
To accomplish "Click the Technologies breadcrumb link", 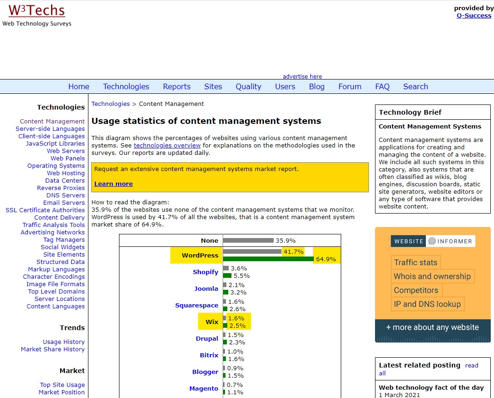I will [x=111, y=104].
